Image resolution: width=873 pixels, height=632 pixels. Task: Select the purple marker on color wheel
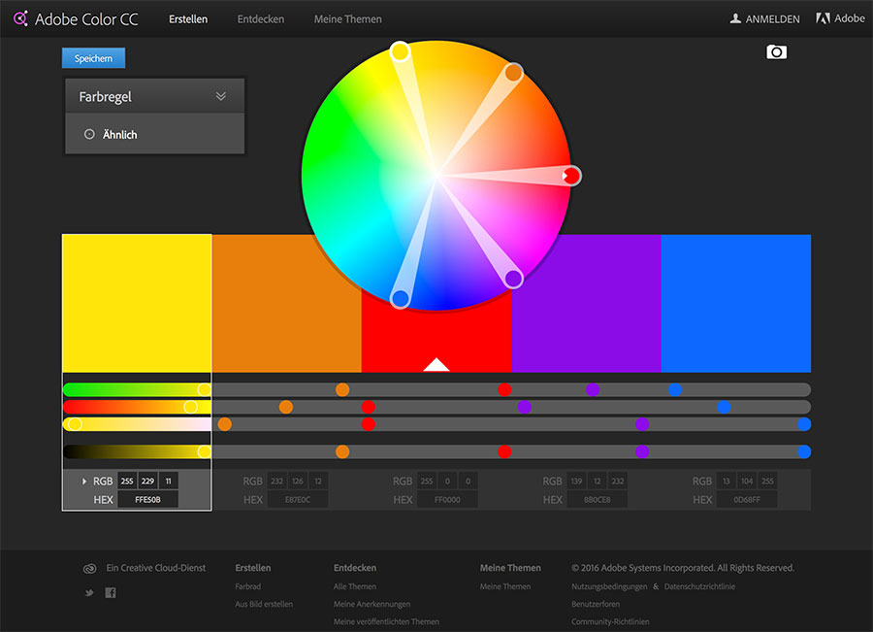click(513, 279)
